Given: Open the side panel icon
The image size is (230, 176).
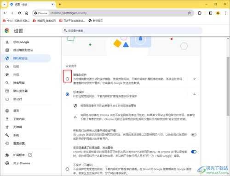Looking at the screenshot, I should tap(211, 13).
